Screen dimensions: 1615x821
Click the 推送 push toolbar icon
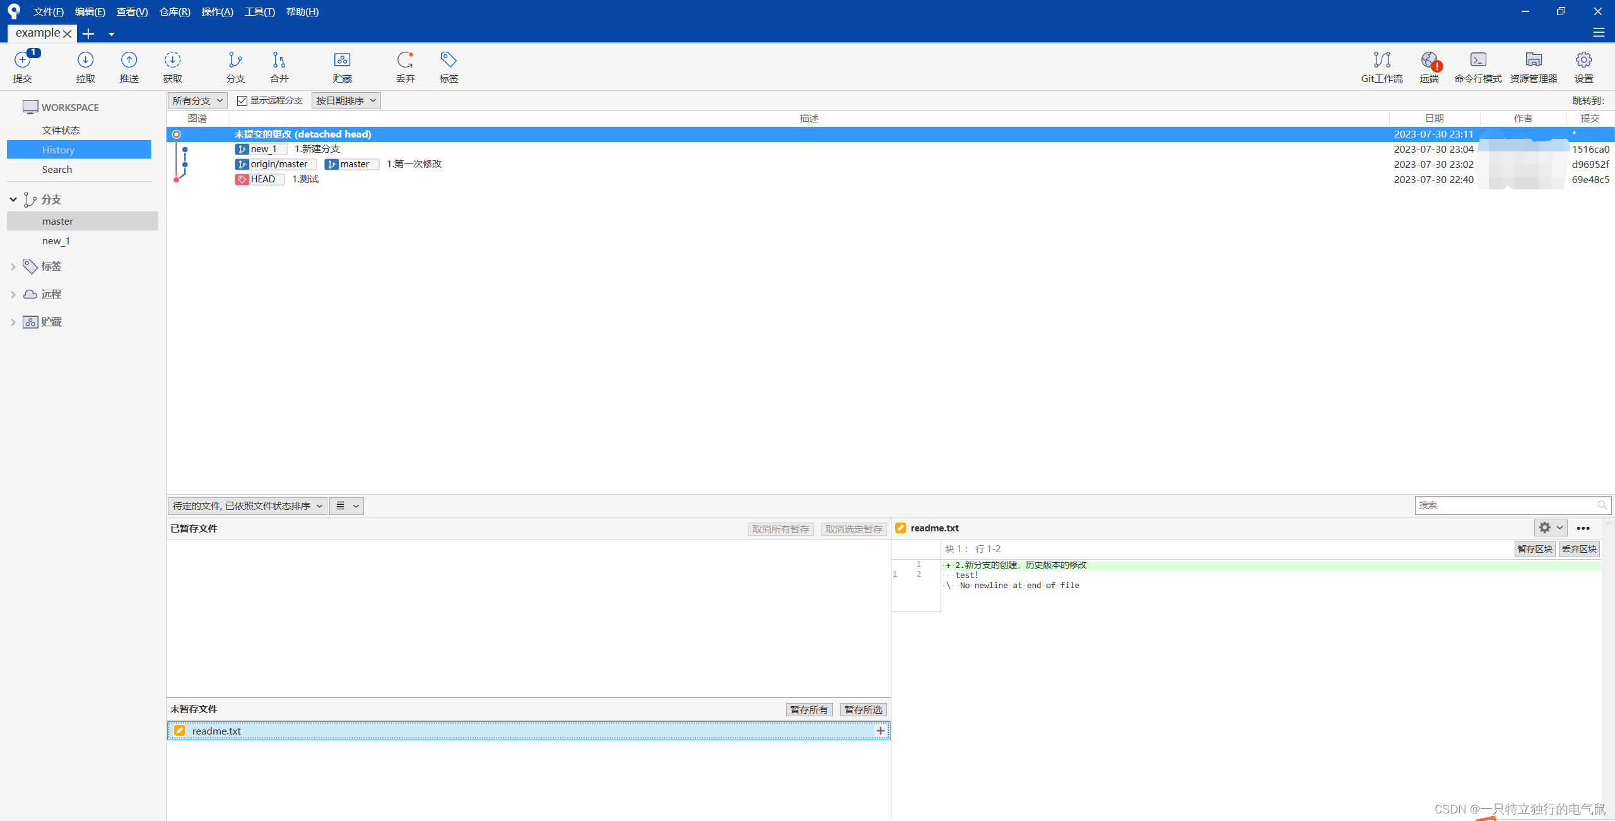(x=129, y=66)
